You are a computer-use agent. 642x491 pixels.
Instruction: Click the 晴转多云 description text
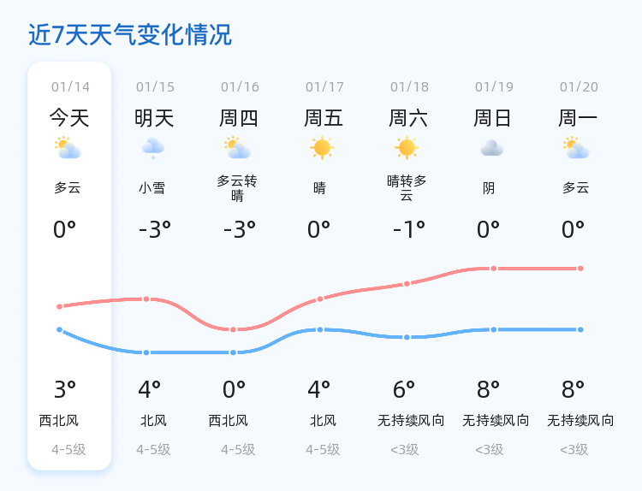coord(407,188)
